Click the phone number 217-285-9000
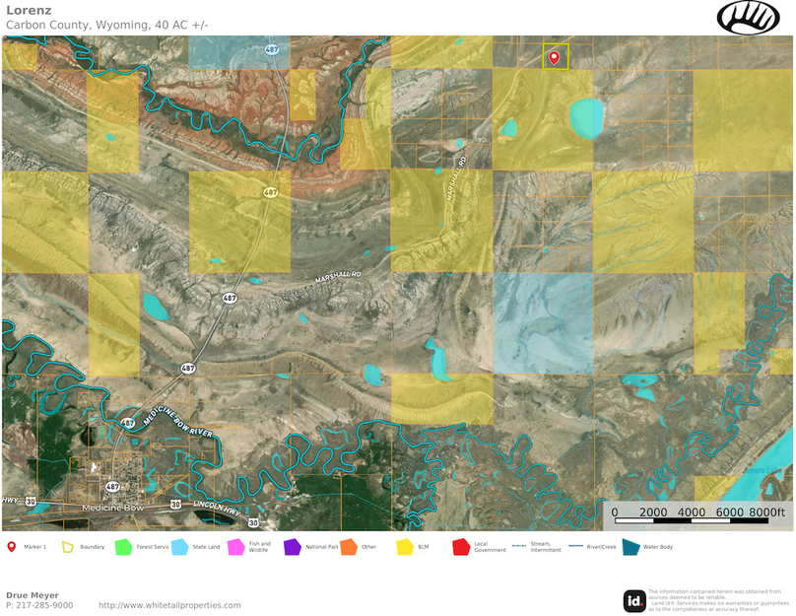The width and height of the screenshot is (796, 616). [39, 605]
